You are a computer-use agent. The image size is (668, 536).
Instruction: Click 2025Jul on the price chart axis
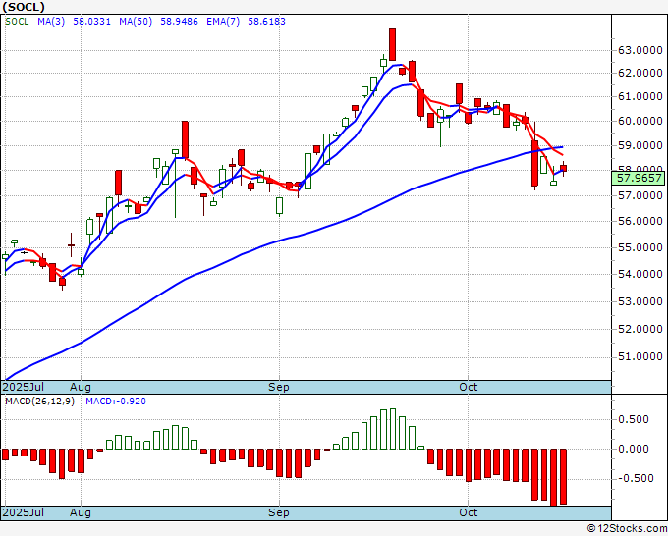[24, 388]
